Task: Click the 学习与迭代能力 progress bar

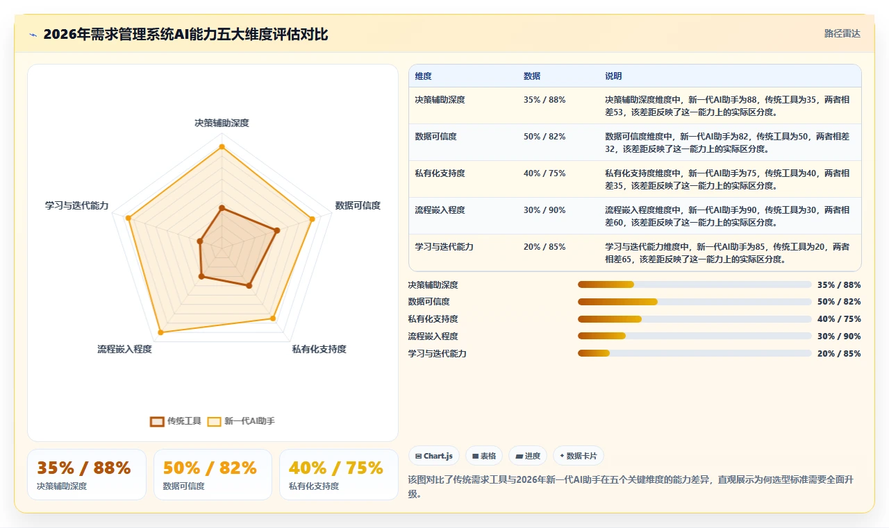Action: pos(695,354)
